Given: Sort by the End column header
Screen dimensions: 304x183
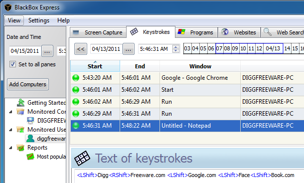Looking at the screenshot, I should (140, 66).
